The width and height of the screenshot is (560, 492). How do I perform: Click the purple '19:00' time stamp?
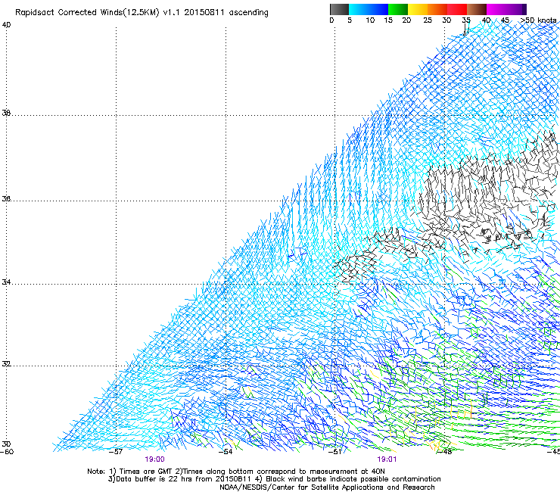tap(154, 459)
